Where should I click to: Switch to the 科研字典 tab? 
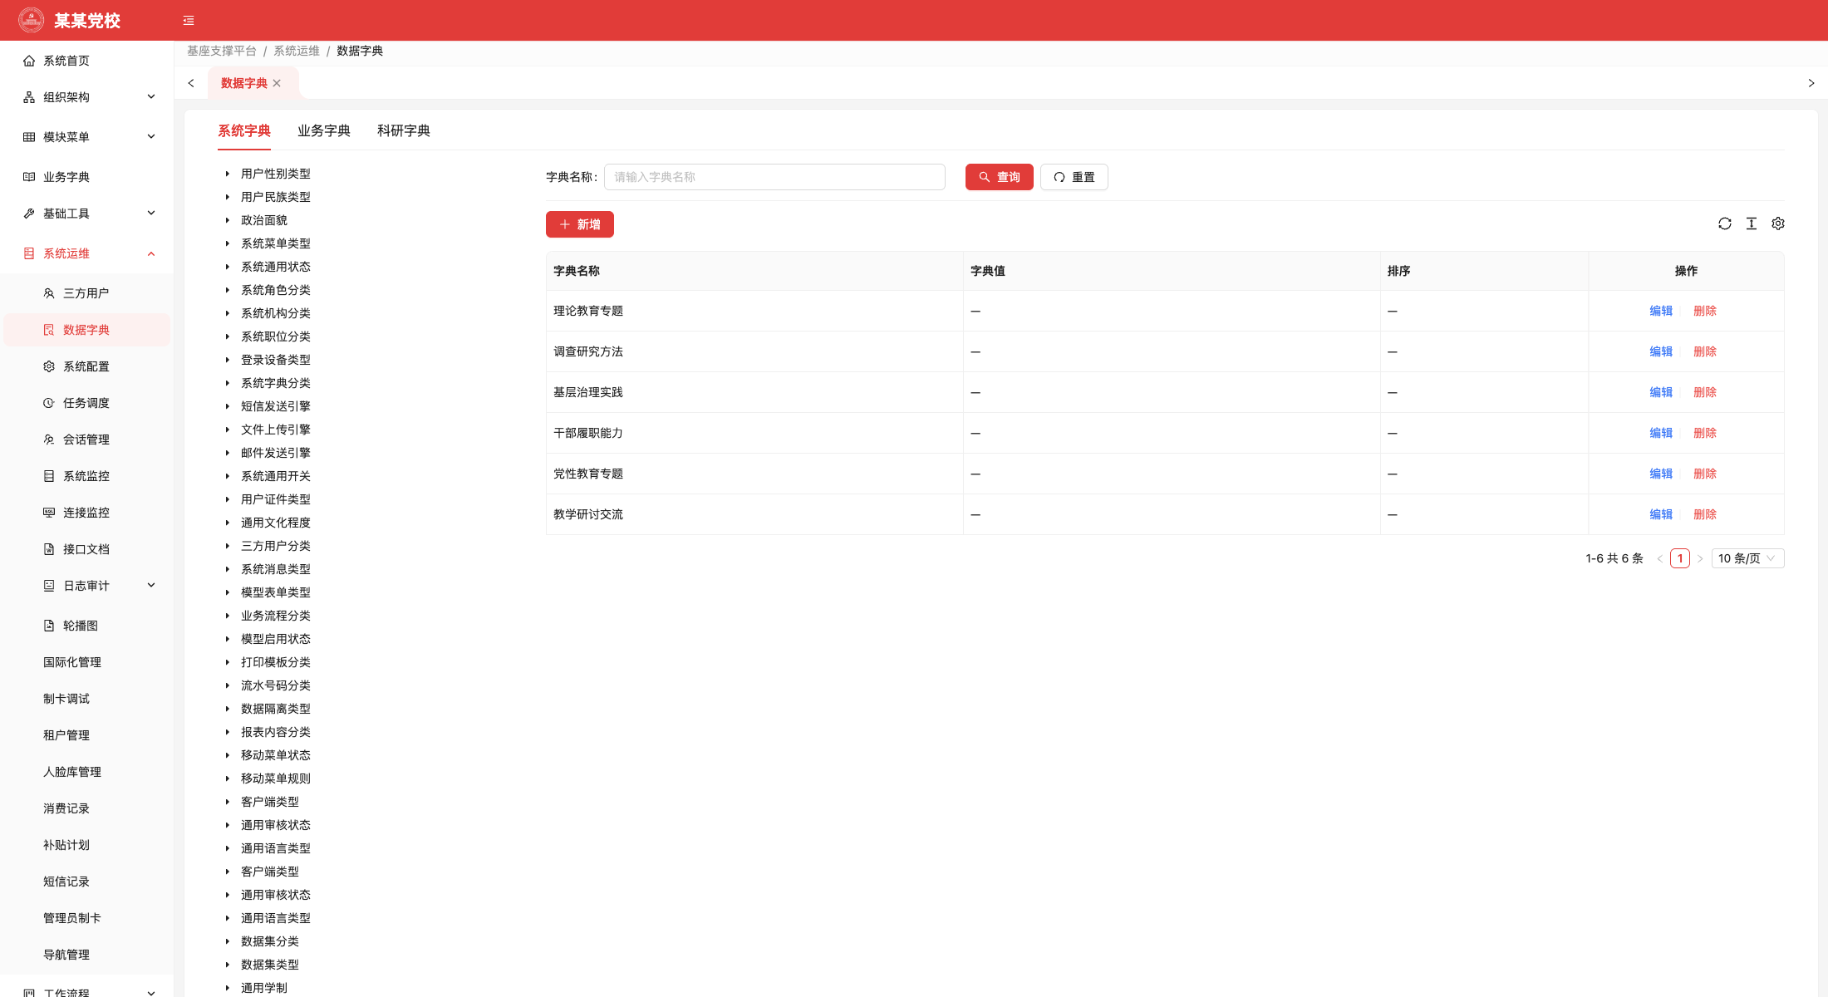[404, 131]
